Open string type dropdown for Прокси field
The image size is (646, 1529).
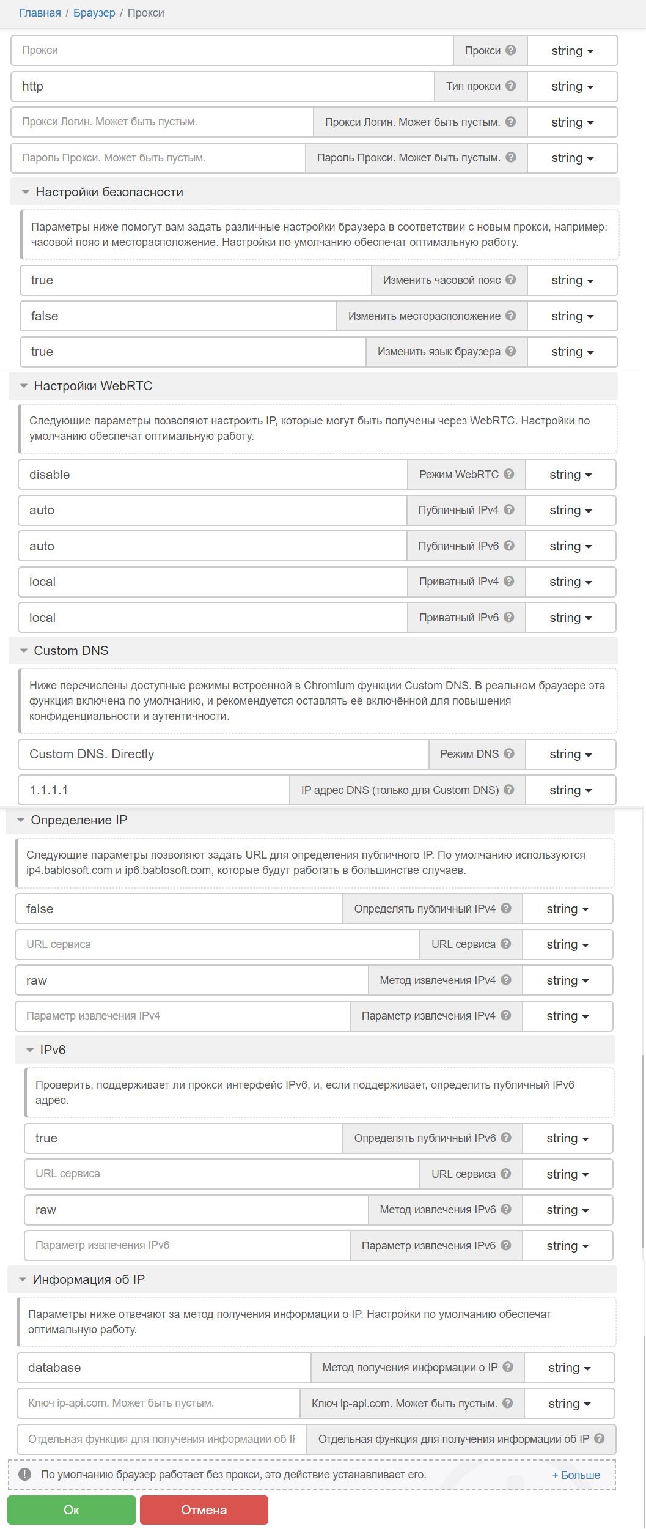tap(572, 51)
